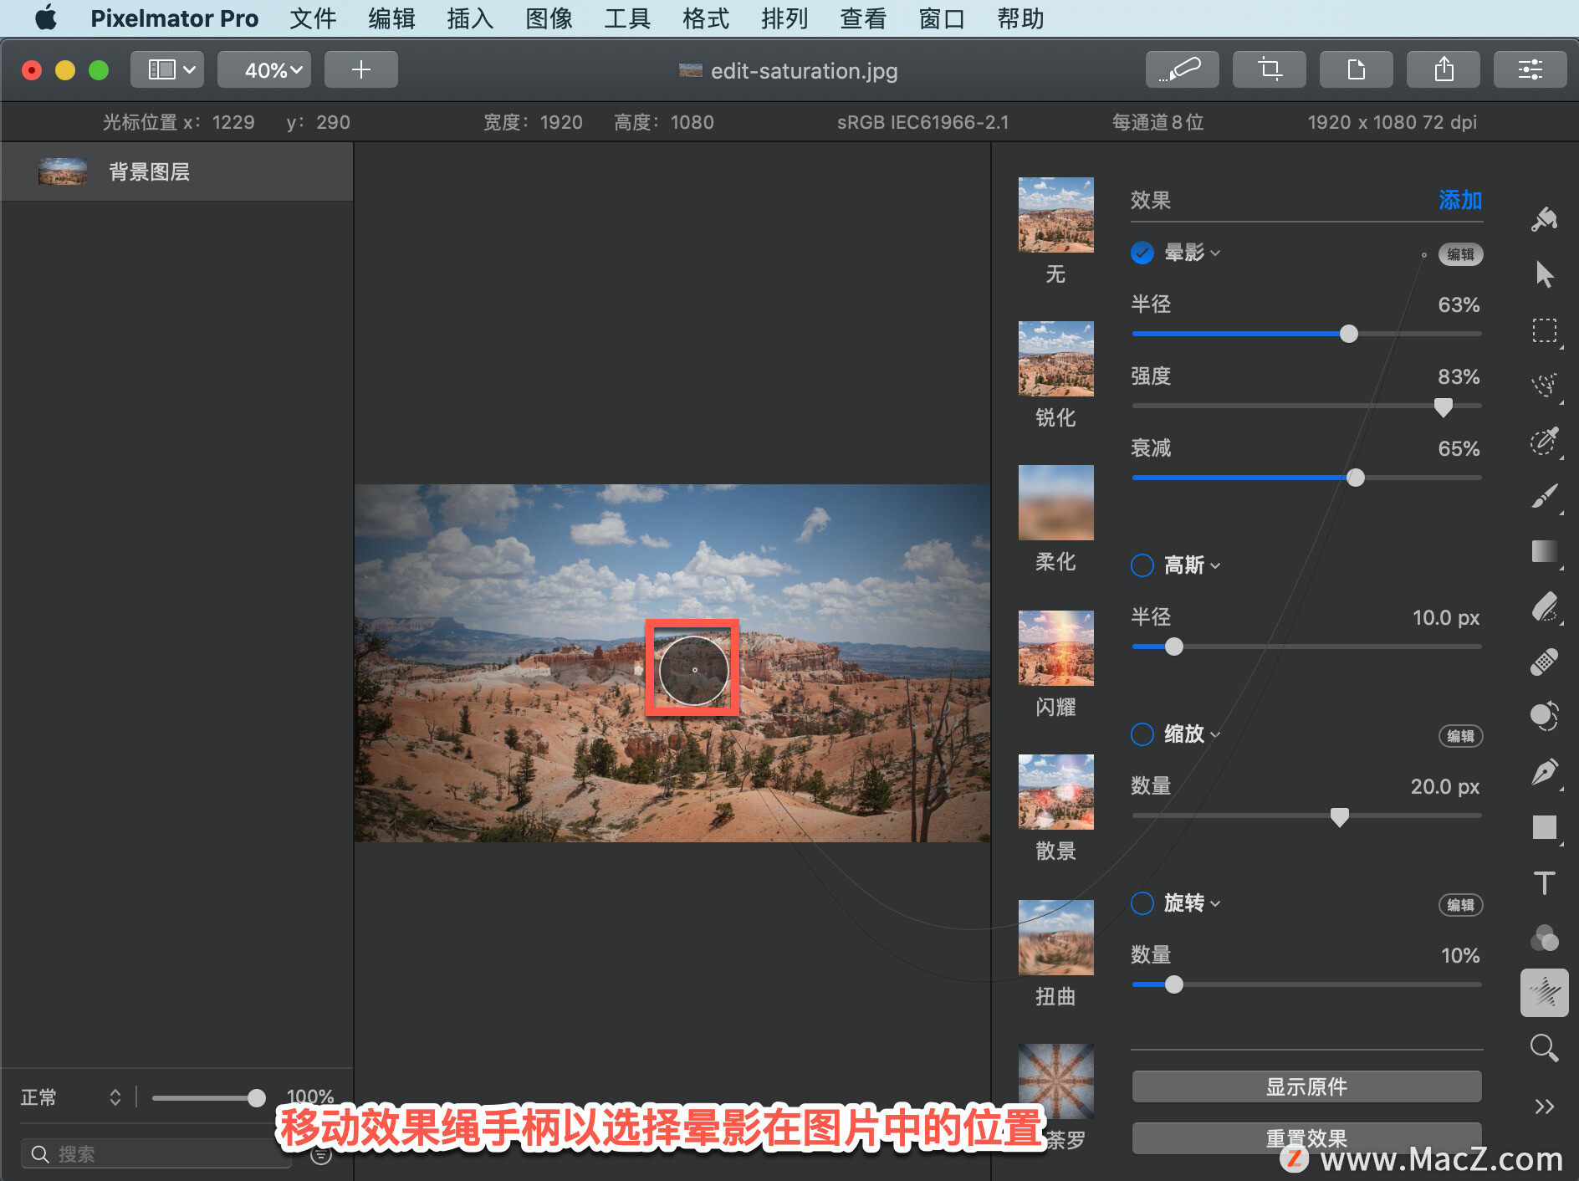This screenshot has height=1181, width=1579.
Task: Click the 搜索 layer search field
Action: point(157,1154)
